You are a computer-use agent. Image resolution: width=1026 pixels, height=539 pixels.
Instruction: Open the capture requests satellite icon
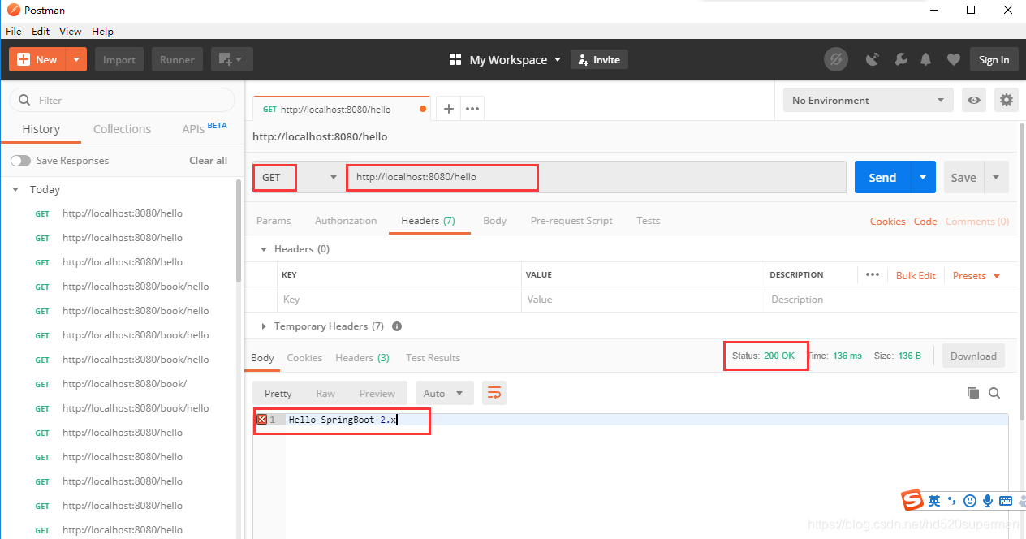[873, 59]
